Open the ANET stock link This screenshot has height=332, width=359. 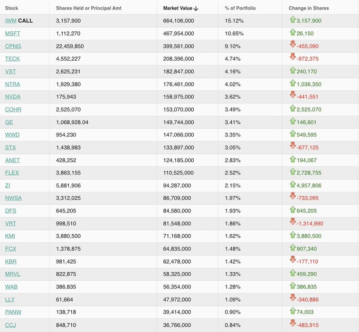click(12, 160)
